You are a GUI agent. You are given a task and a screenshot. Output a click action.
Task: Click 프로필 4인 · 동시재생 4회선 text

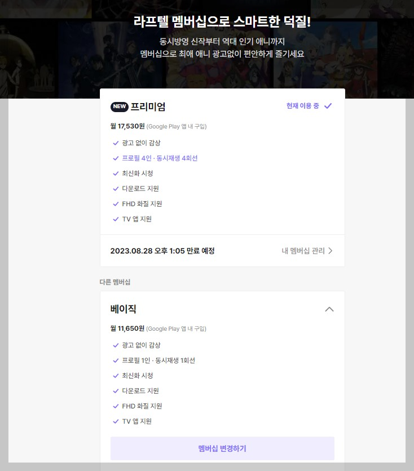click(x=160, y=158)
